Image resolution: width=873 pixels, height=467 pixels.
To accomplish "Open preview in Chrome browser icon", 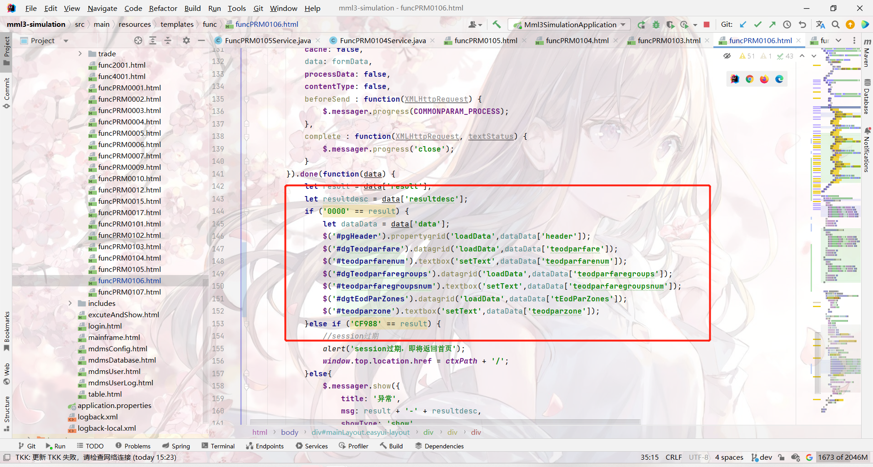I will (749, 79).
